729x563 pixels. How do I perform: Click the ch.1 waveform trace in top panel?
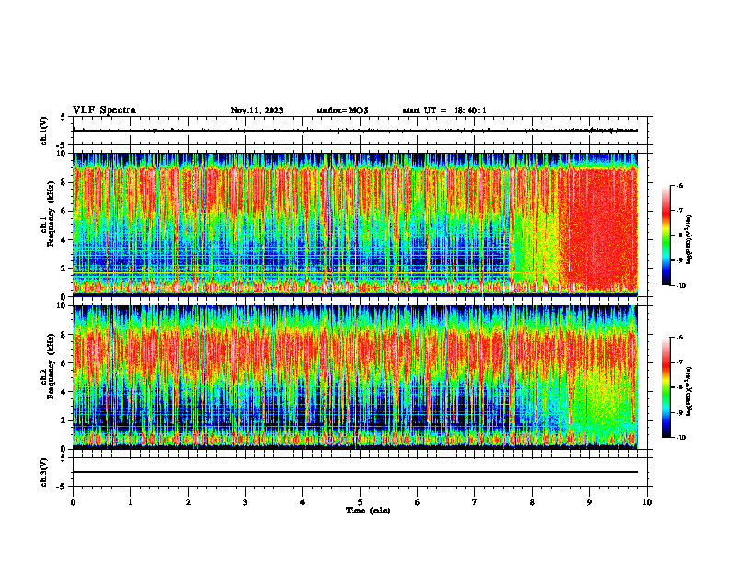pyautogui.click(x=355, y=131)
